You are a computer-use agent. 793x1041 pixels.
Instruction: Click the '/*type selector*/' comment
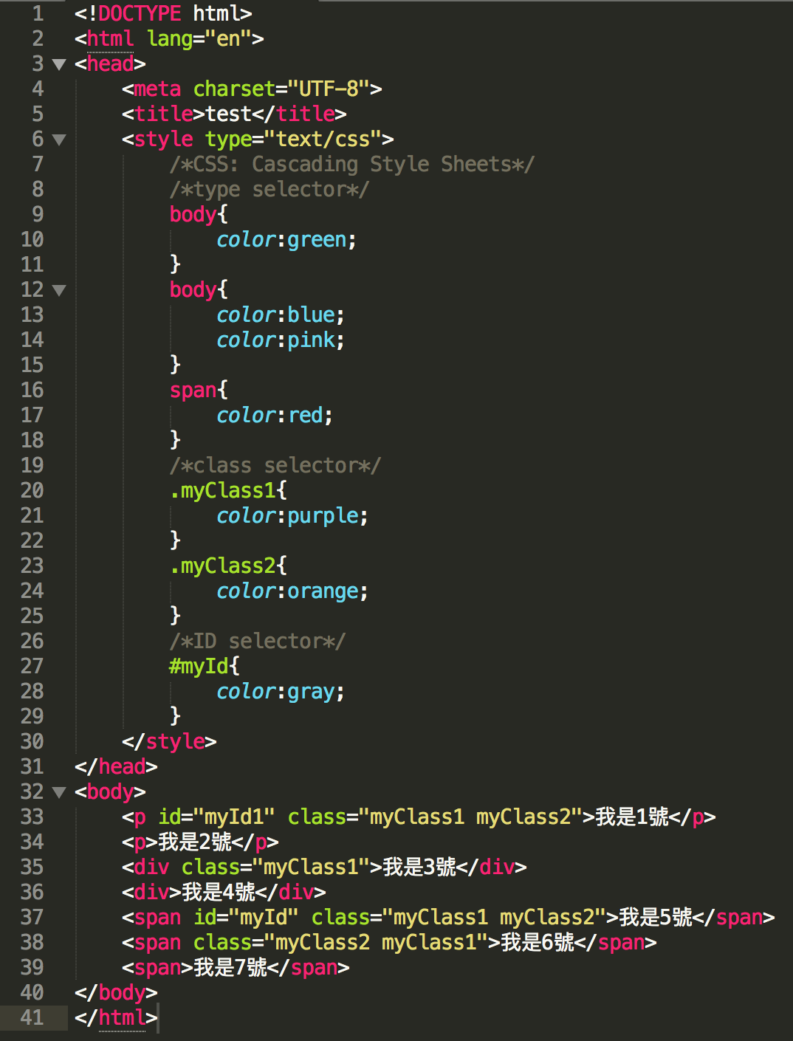[270, 189]
